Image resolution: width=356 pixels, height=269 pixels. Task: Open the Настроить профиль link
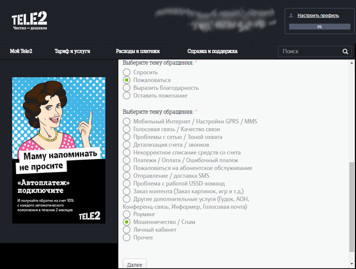coord(318,16)
